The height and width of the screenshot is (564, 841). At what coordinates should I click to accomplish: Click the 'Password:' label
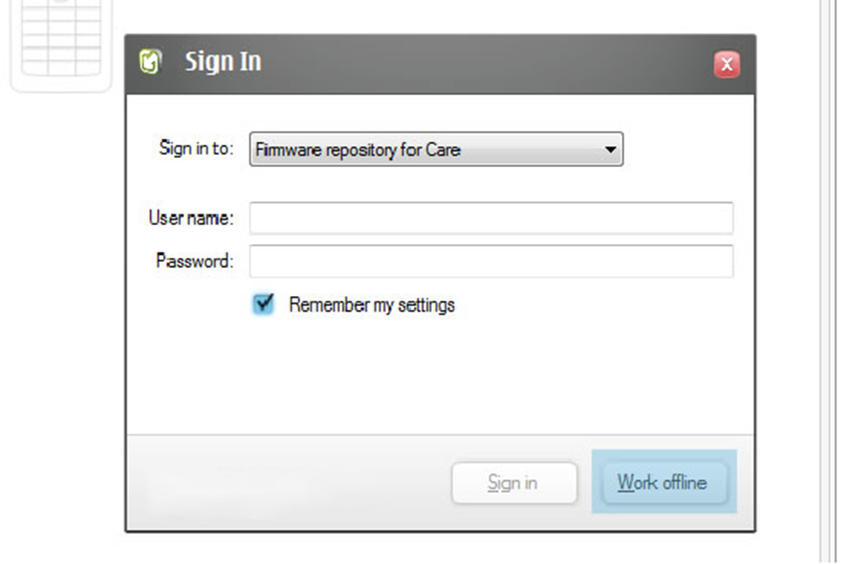194,261
